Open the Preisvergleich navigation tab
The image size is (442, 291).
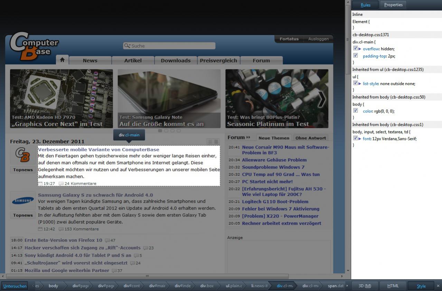tap(218, 60)
